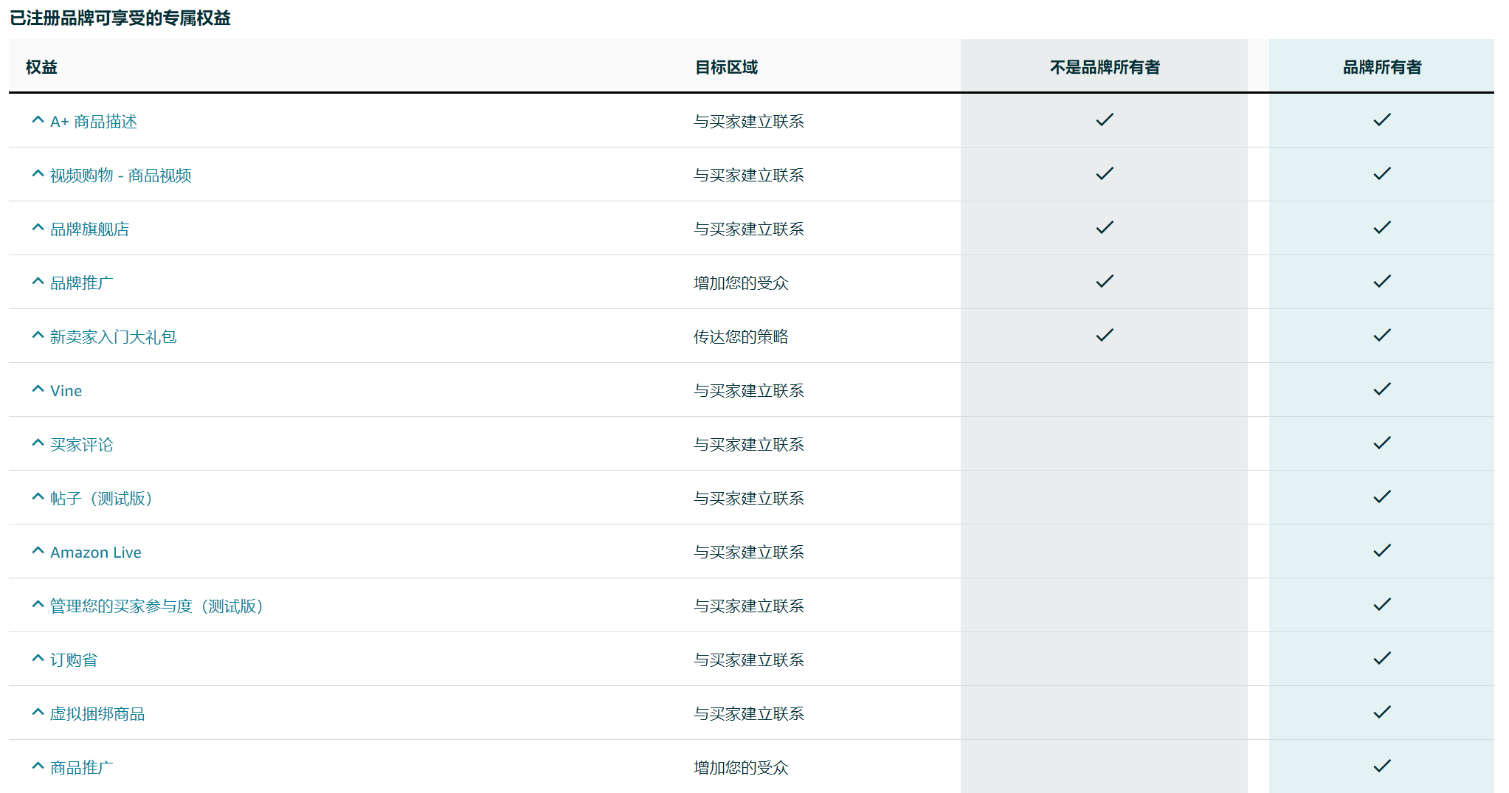Collapse the 商品推广 row chevron

[38, 766]
